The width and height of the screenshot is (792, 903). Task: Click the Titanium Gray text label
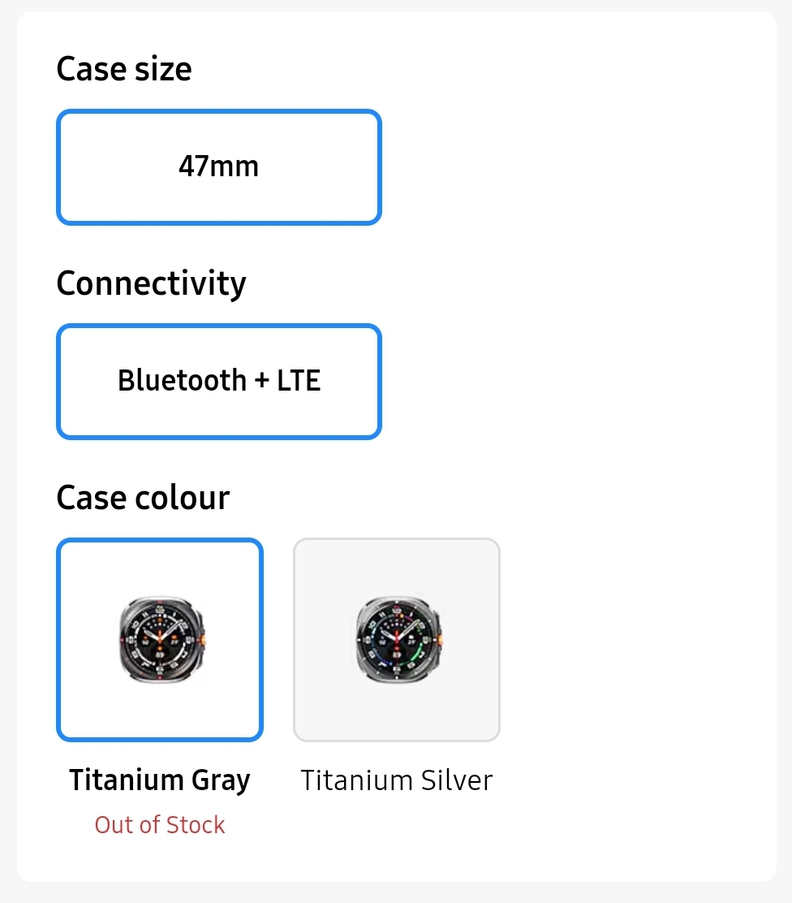point(160,780)
